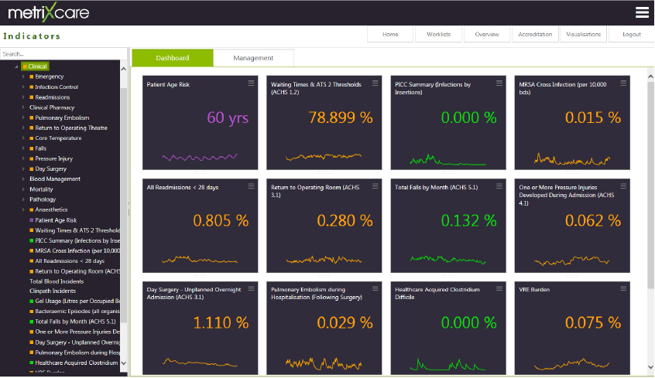Open the VRE Burden tile menu icon
655x378 pixels.
coord(622,288)
